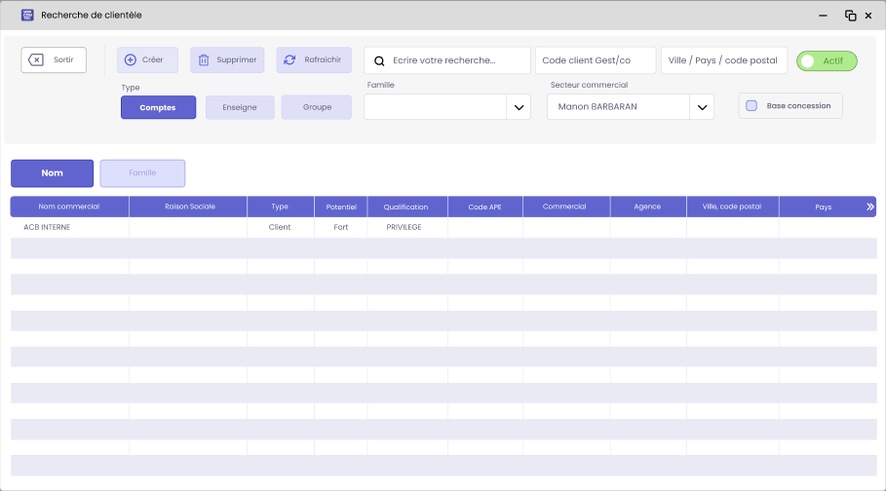Click the Créer plus icon
Viewport: 886px width, 491px height.
pos(131,60)
